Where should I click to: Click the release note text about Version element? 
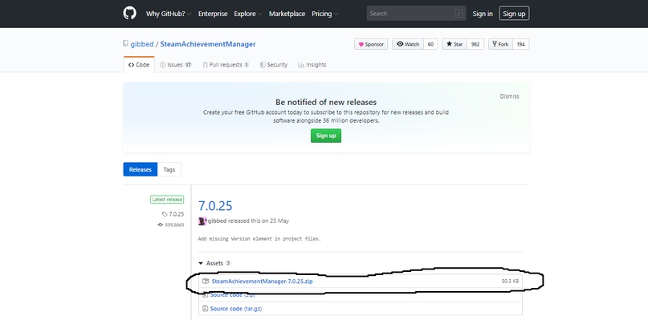click(259, 239)
